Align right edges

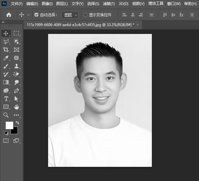[x=141, y=15]
